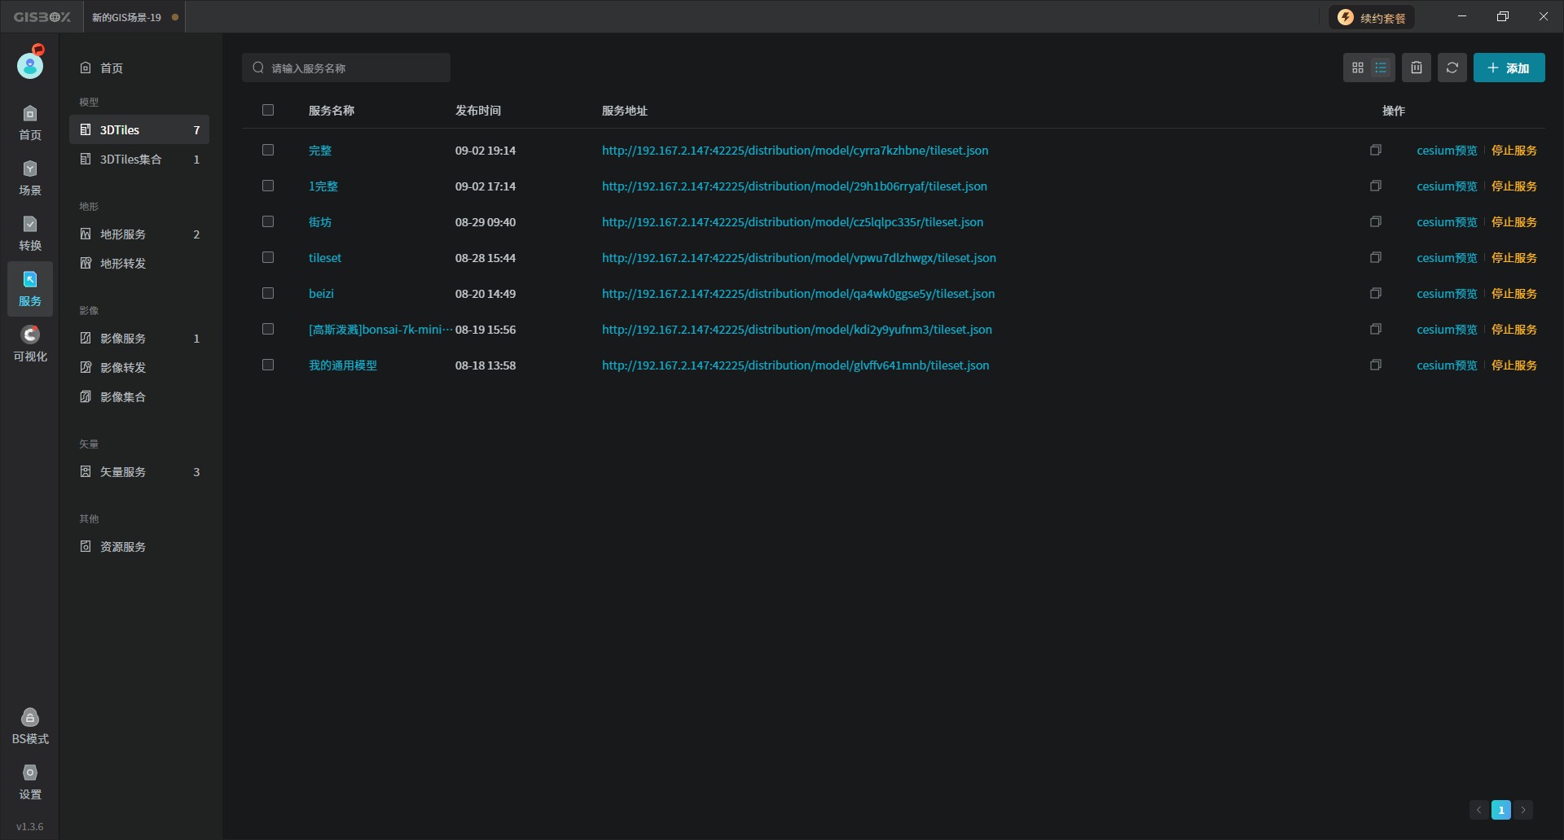The width and height of the screenshot is (1564, 840).
Task: Switch to BS模式
Action: 30,726
